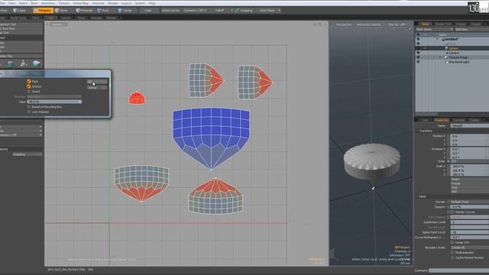Toggle visibility eye for scene root item
The image size is (489, 275).
[418, 39]
